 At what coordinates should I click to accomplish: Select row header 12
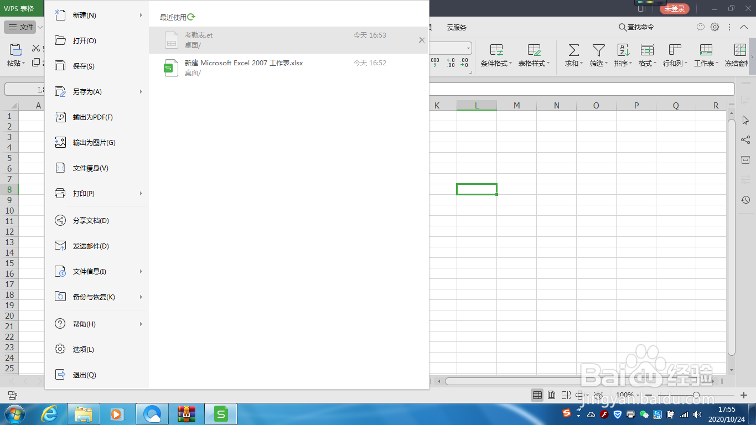[9, 232]
